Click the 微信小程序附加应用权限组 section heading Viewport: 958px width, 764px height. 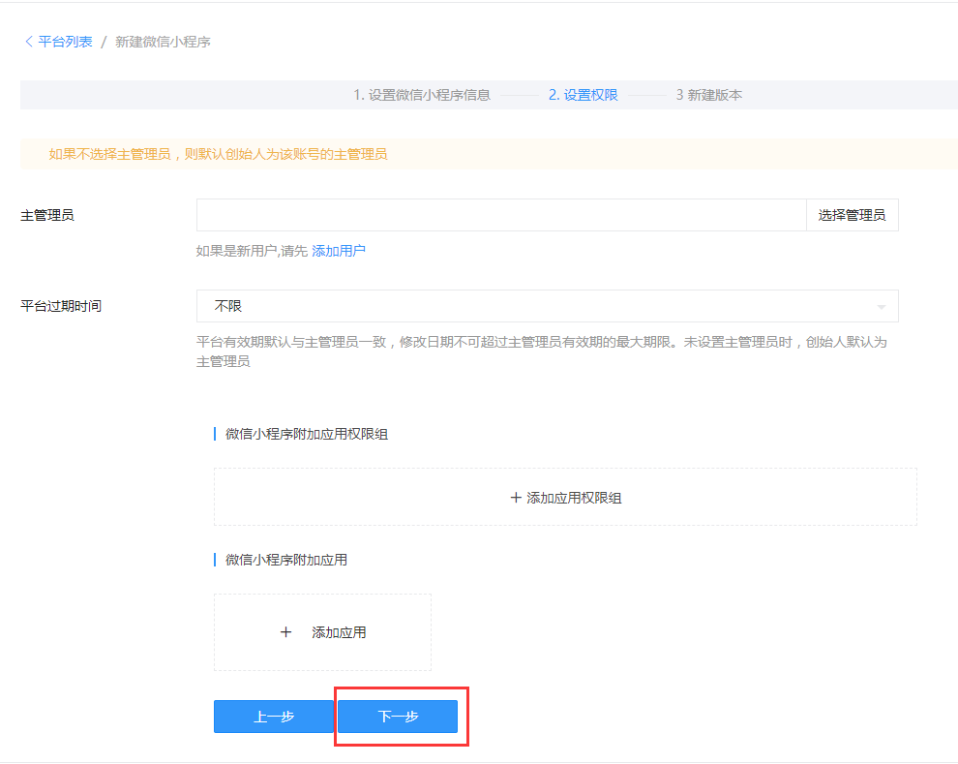click(x=307, y=434)
